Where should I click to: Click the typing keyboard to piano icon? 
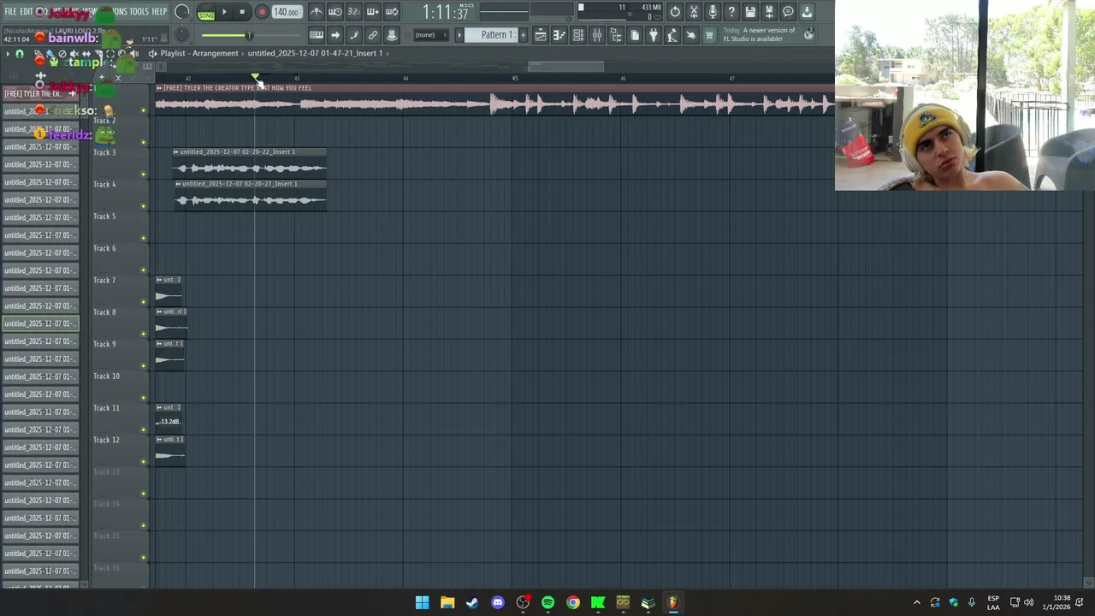pos(317,35)
